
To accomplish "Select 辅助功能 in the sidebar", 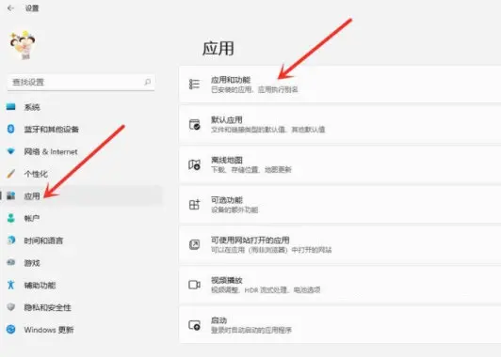I will click(x=82, y=285).
